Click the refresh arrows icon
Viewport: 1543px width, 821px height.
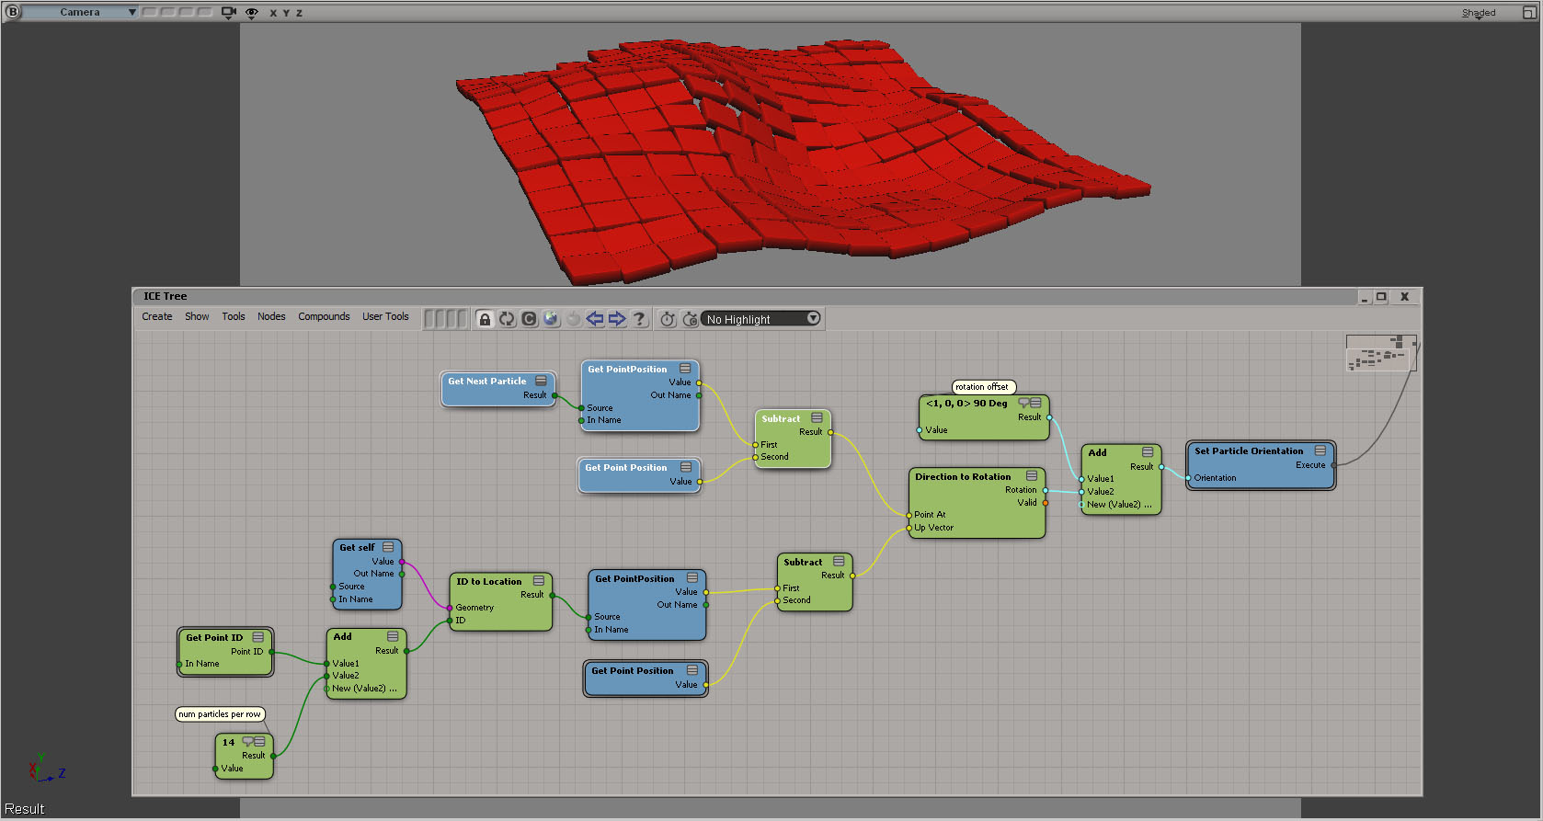[507, 319]
